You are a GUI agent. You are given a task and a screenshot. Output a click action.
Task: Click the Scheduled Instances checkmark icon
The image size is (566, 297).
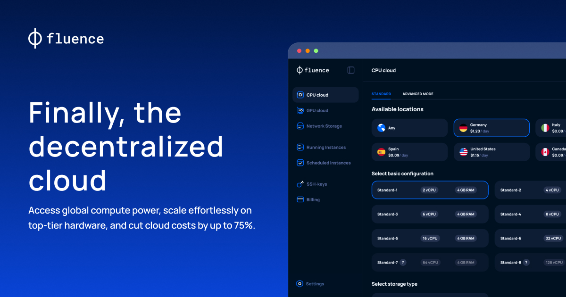pyautogui.click(x=300, y=163)
